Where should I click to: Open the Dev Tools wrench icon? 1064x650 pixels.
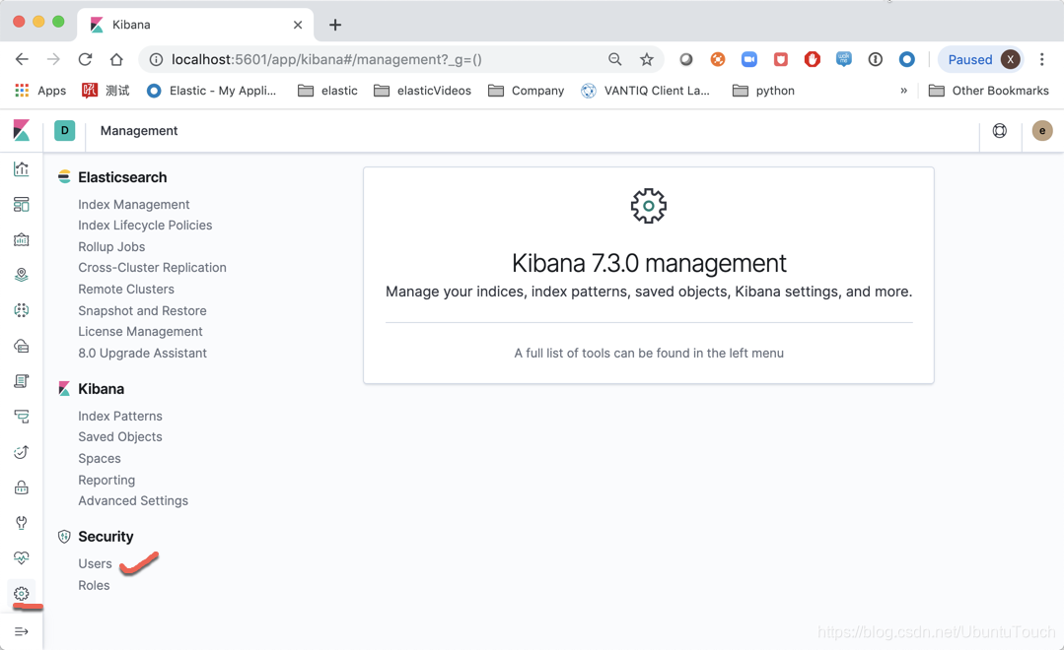coord(21,523)
